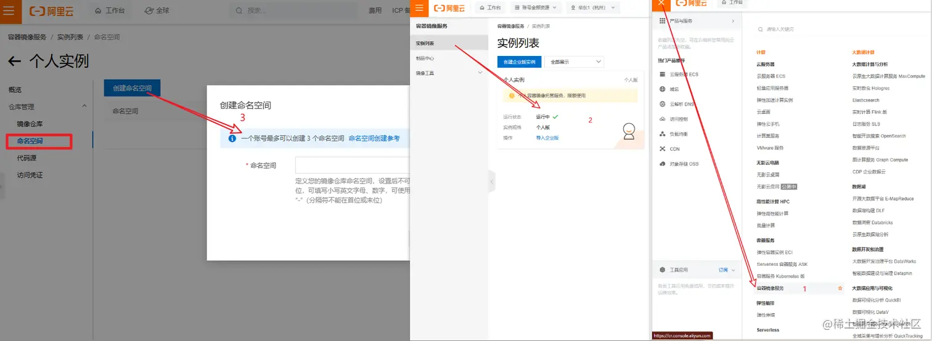The height and width of the screenshot is (341, 932).
Task: Click the sidebar collapse handle in the middle panel
Action: tap(491, 182)
